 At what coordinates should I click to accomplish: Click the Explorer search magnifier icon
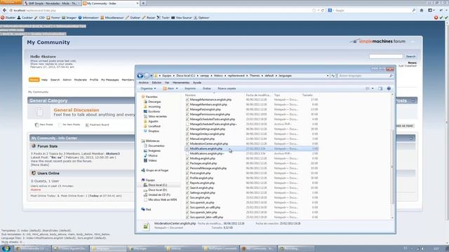[x=391, y=76]
